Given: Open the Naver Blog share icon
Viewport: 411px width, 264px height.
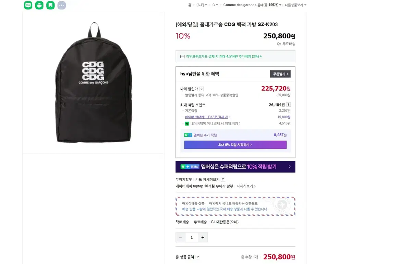Looking at the screenshot, I should (28, 5).
